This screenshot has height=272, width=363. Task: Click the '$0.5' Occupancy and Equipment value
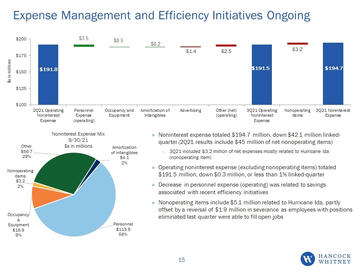coord(118,41)
